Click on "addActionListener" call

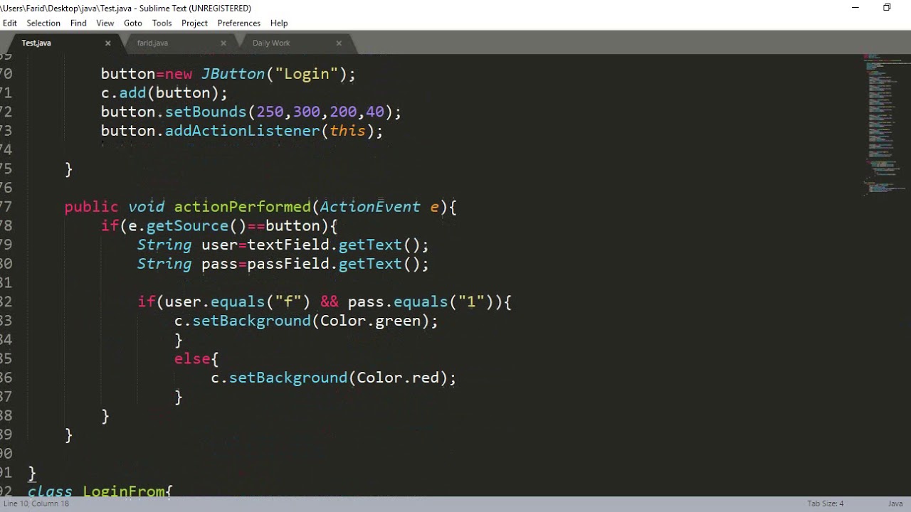243,131
